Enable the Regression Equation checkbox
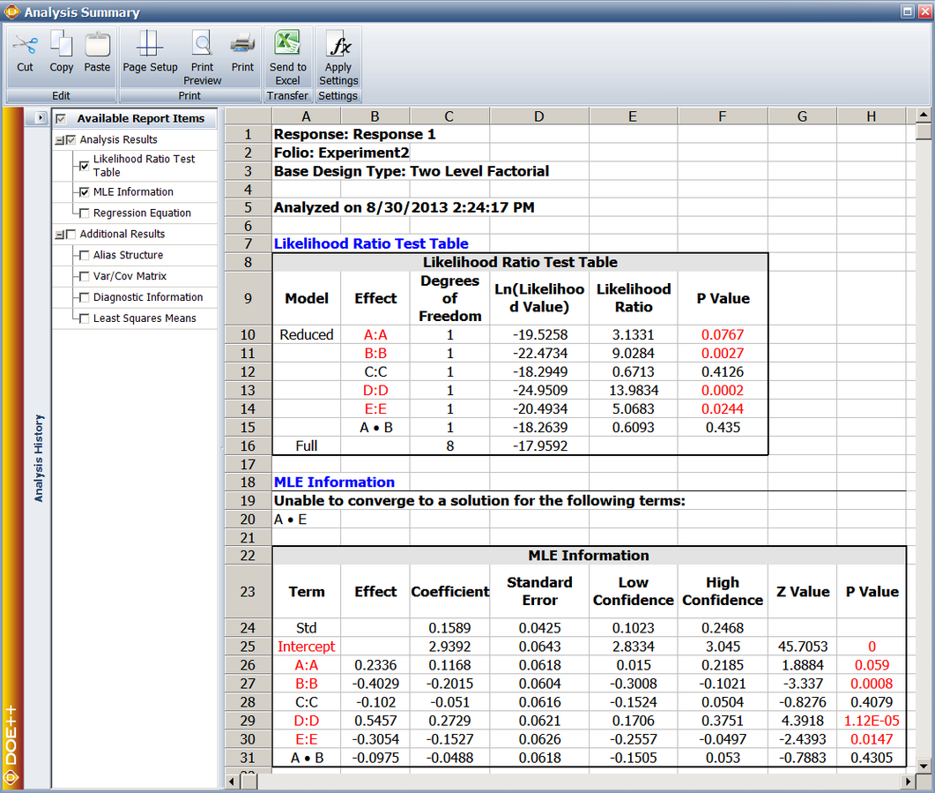Image resolution: width=935 pixels, height=793 pixels. pyautogui.click(x=84, y=213)
